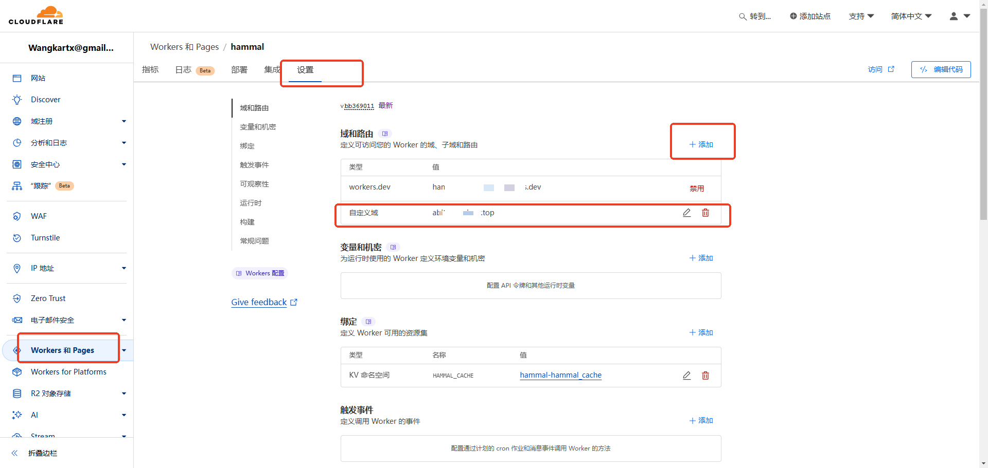Screen dimensions: 988x468
Task: Select 触发事件 in settings navigation
Action: pyautogui.click(x=254, y=165)
